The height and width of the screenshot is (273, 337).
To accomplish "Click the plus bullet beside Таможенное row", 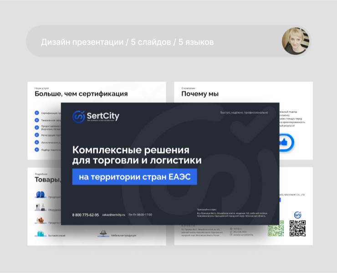I will click(x=37, y=120).
